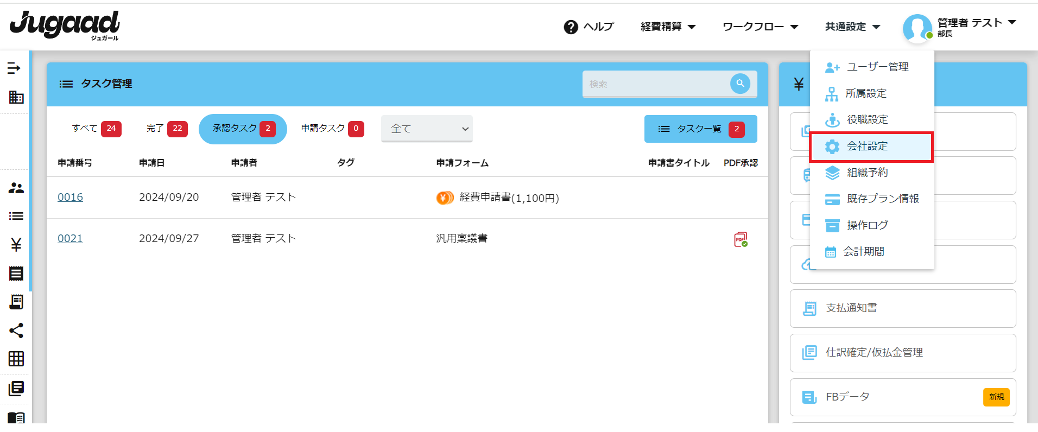
Task: Choose ユーザー管理 in the dropdown menu
Action: pyautogui.click(x=877, y=67)
